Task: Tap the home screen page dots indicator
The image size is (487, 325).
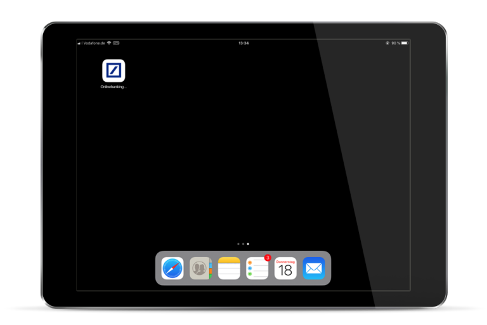Action: point(243,244)
